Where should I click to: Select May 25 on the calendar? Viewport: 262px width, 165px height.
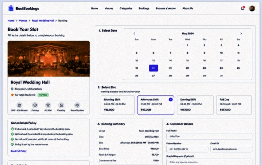[x=238, y=68]
